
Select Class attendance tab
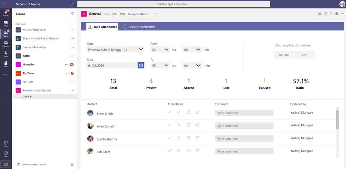tap(137, 14)
